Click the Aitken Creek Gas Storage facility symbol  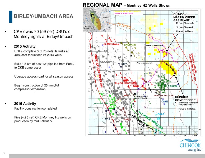click(135, 93)
